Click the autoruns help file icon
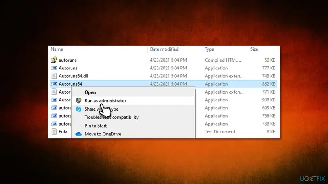The image size is (328, 184). [54, 60]
